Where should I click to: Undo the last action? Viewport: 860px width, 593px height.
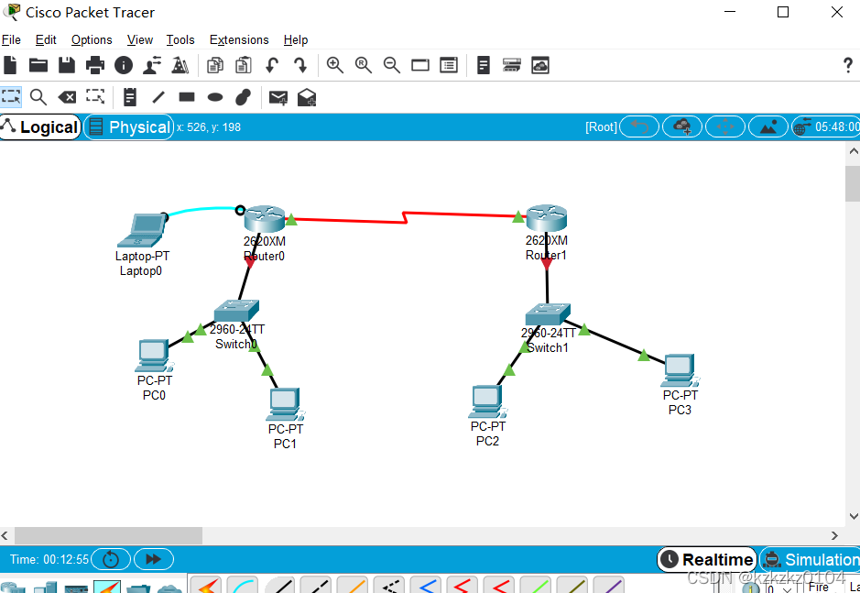(x=272, y=65)
